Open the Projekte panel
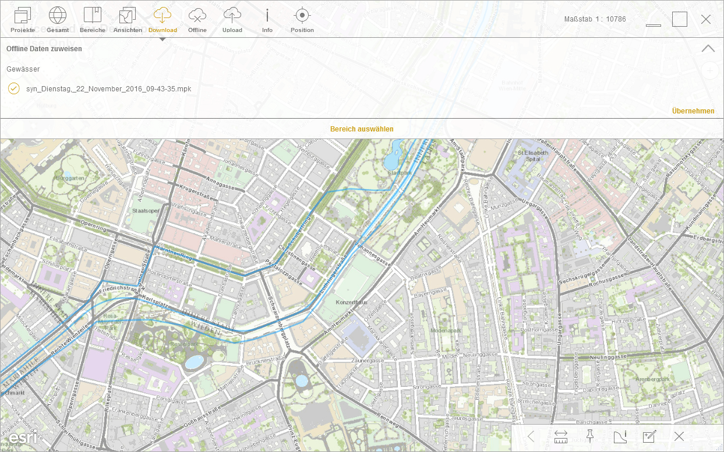This screenshot has height=452, width=724. tap(23, 20)
